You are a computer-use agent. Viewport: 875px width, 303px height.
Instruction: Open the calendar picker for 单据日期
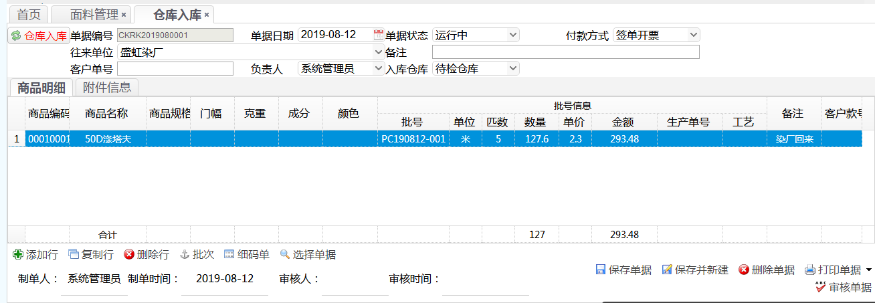click(379, 35)
